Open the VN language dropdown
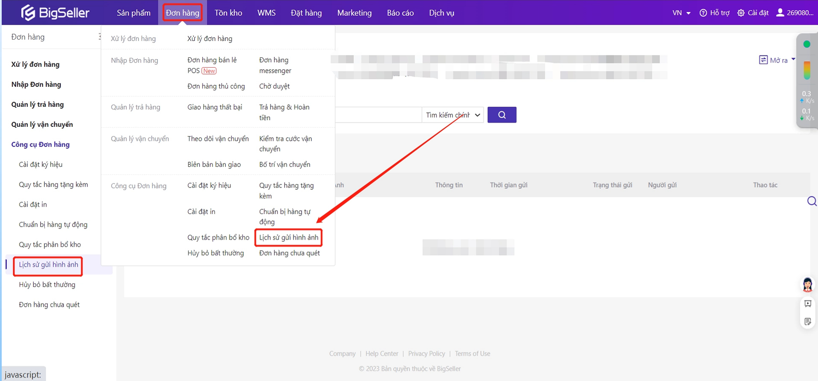Screen dimensions: 818x381 coord(681,13)
